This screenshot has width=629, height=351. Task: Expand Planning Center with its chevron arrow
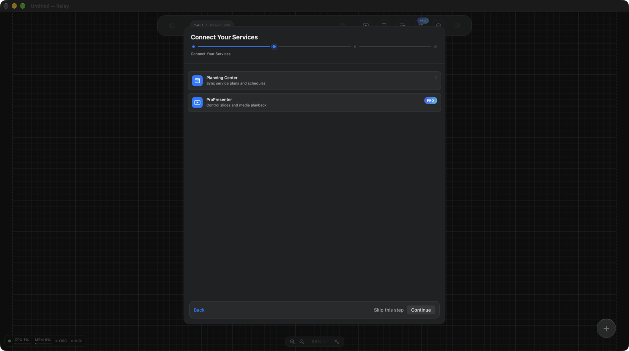click(436, 77)
